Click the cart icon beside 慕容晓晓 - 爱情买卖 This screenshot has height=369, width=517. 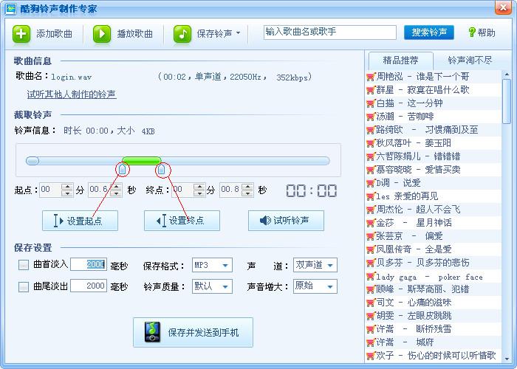click(371, 170)
